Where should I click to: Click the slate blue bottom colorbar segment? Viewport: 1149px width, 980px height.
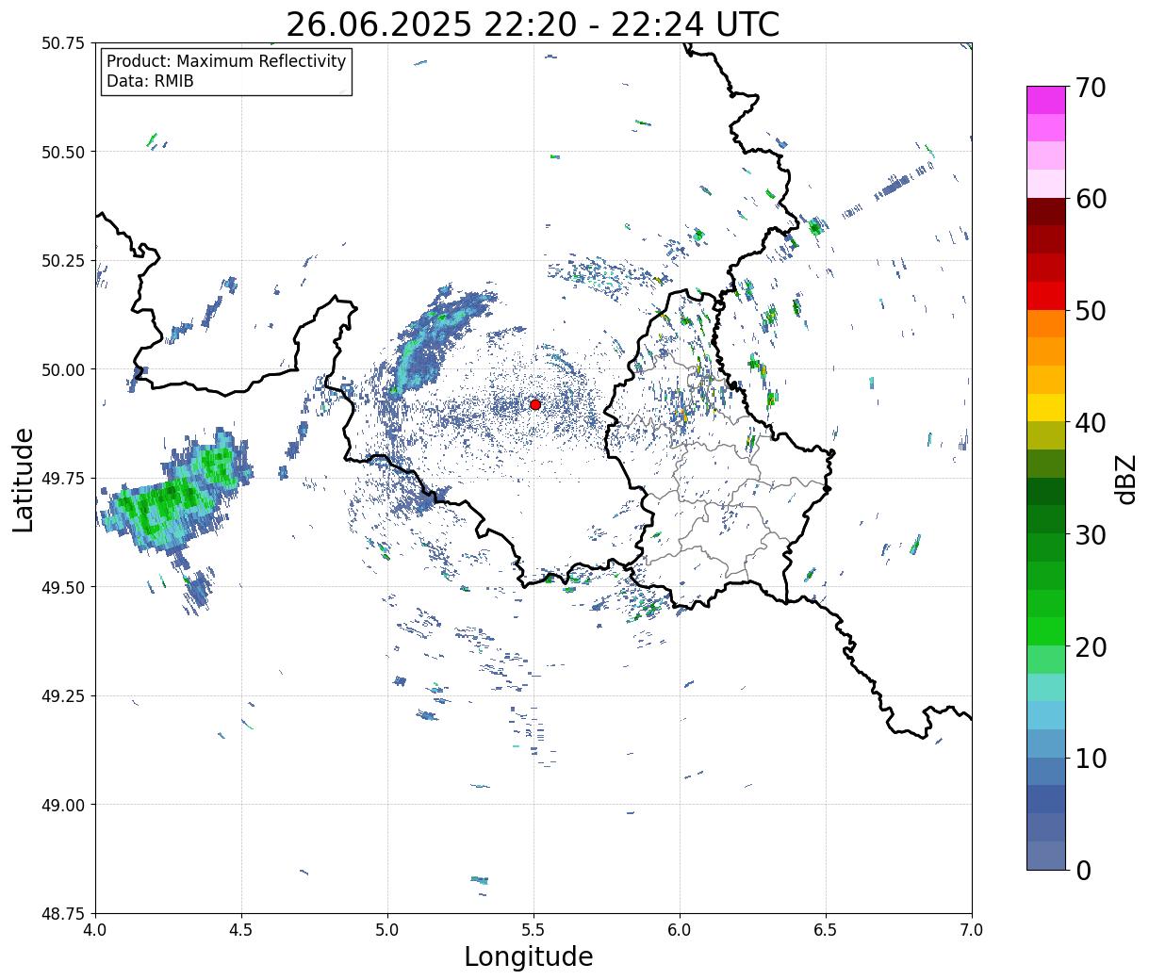tap(1046, 856)
